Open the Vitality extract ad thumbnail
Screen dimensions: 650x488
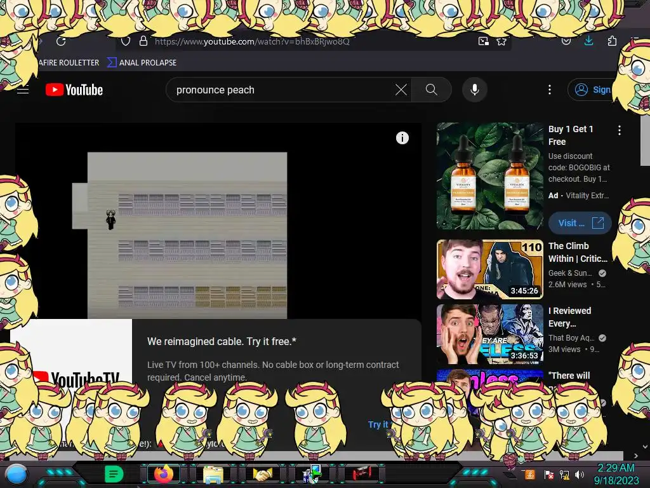coord(489,176)
